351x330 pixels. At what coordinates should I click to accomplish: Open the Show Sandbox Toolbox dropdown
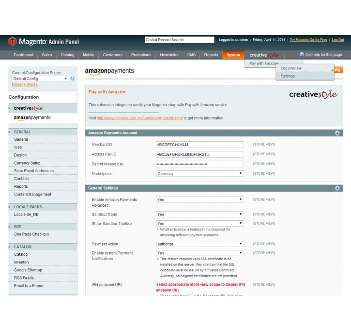coord(199,223)
